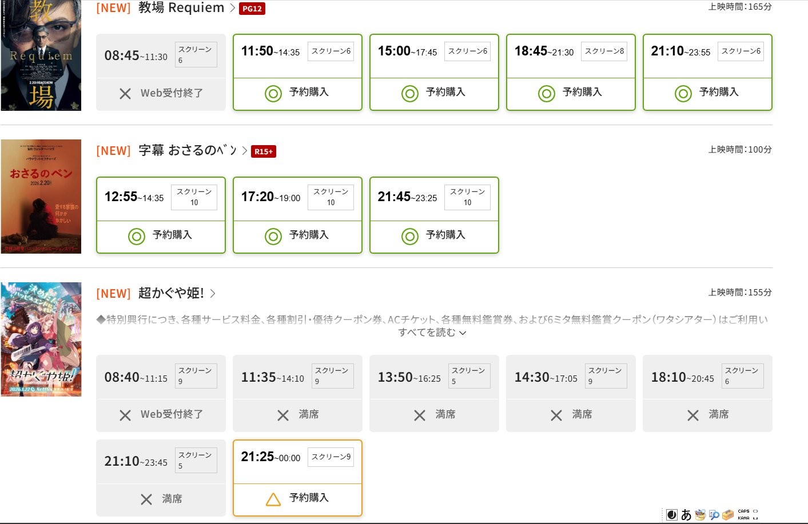Click the orange triangle on 21:25 showtime
This screenshot has width=808, height=524.
point(273,499)
